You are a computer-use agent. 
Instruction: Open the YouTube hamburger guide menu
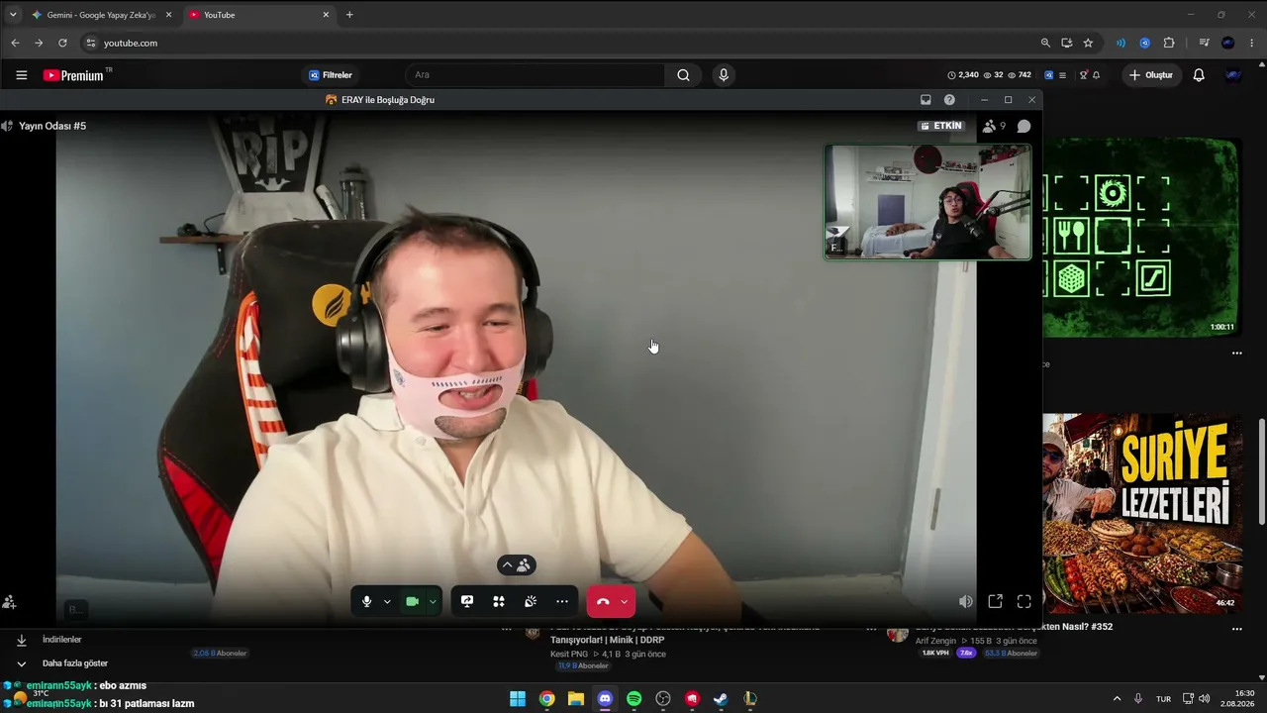point(21,75)
